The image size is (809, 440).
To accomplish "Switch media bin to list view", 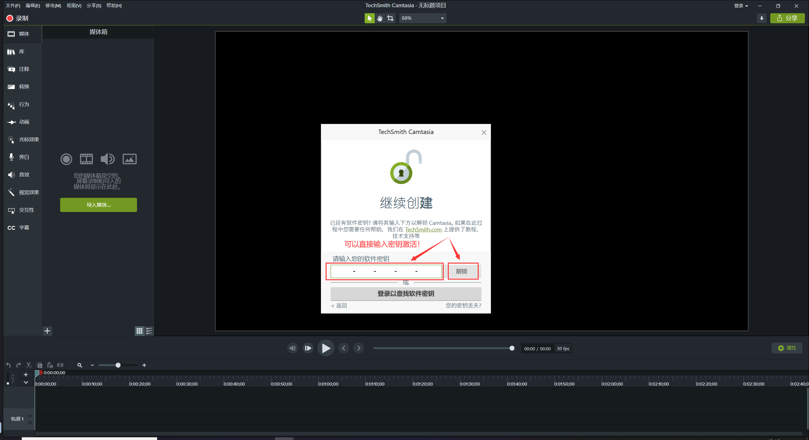I will coord(149,331).
